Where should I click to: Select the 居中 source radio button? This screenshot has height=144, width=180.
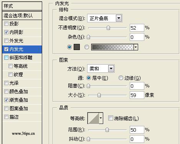coord(89,78)
